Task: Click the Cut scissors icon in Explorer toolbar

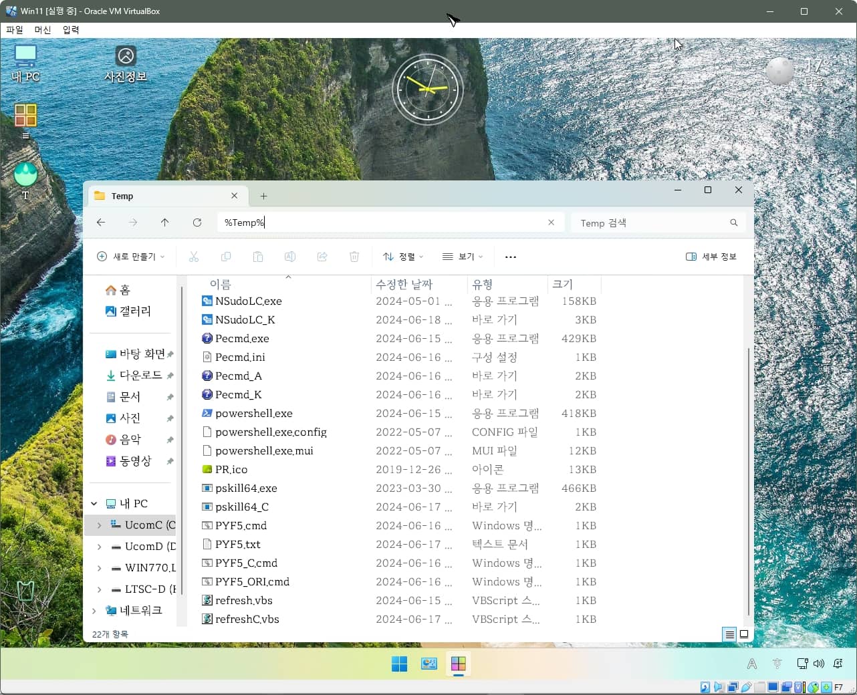Action: coord(194,257)
